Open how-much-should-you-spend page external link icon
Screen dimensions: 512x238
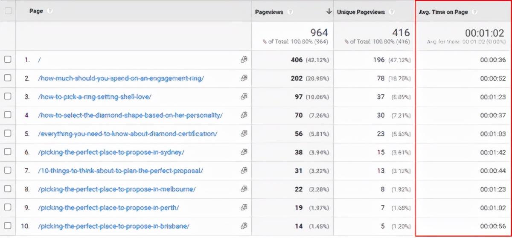tap(244, 78)
